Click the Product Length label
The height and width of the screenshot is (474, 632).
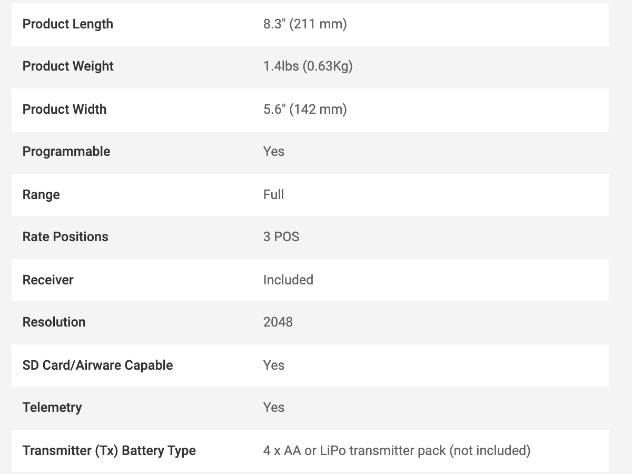tap(67, 24)
